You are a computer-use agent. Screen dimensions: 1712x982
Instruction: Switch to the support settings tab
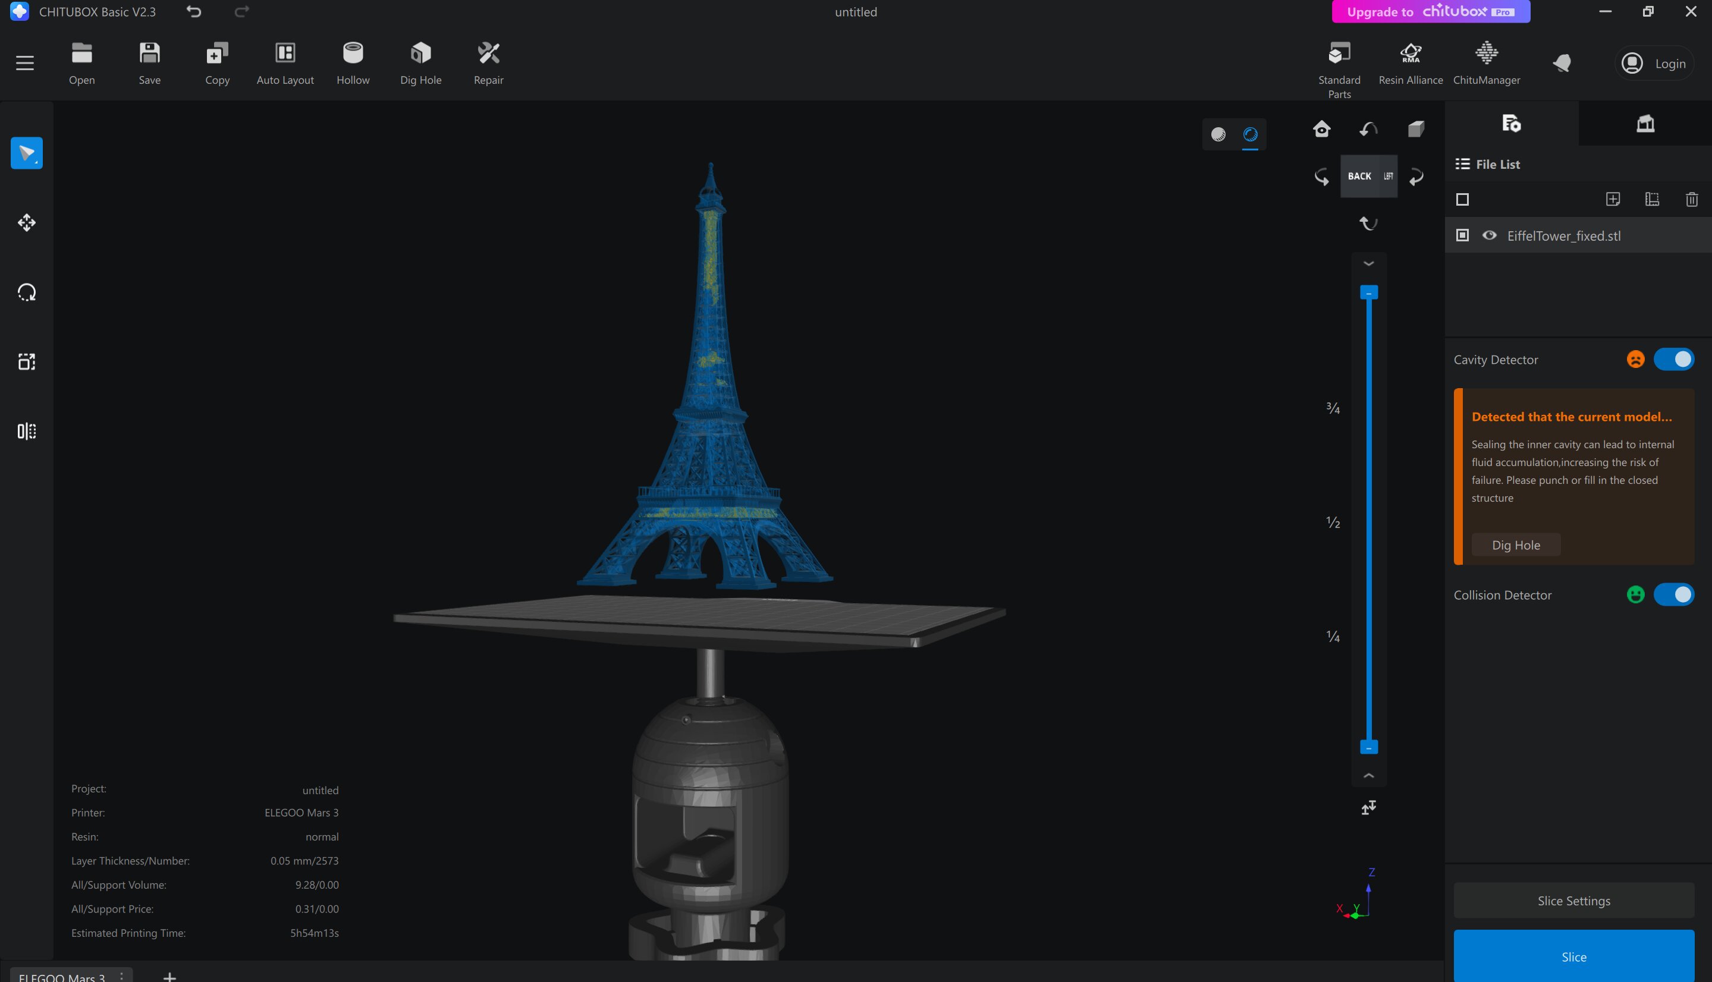click(x=1645, y=124)
